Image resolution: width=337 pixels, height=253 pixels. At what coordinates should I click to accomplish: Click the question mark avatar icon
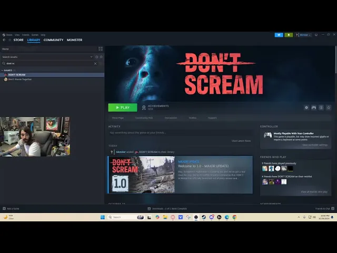click(296, 35)
